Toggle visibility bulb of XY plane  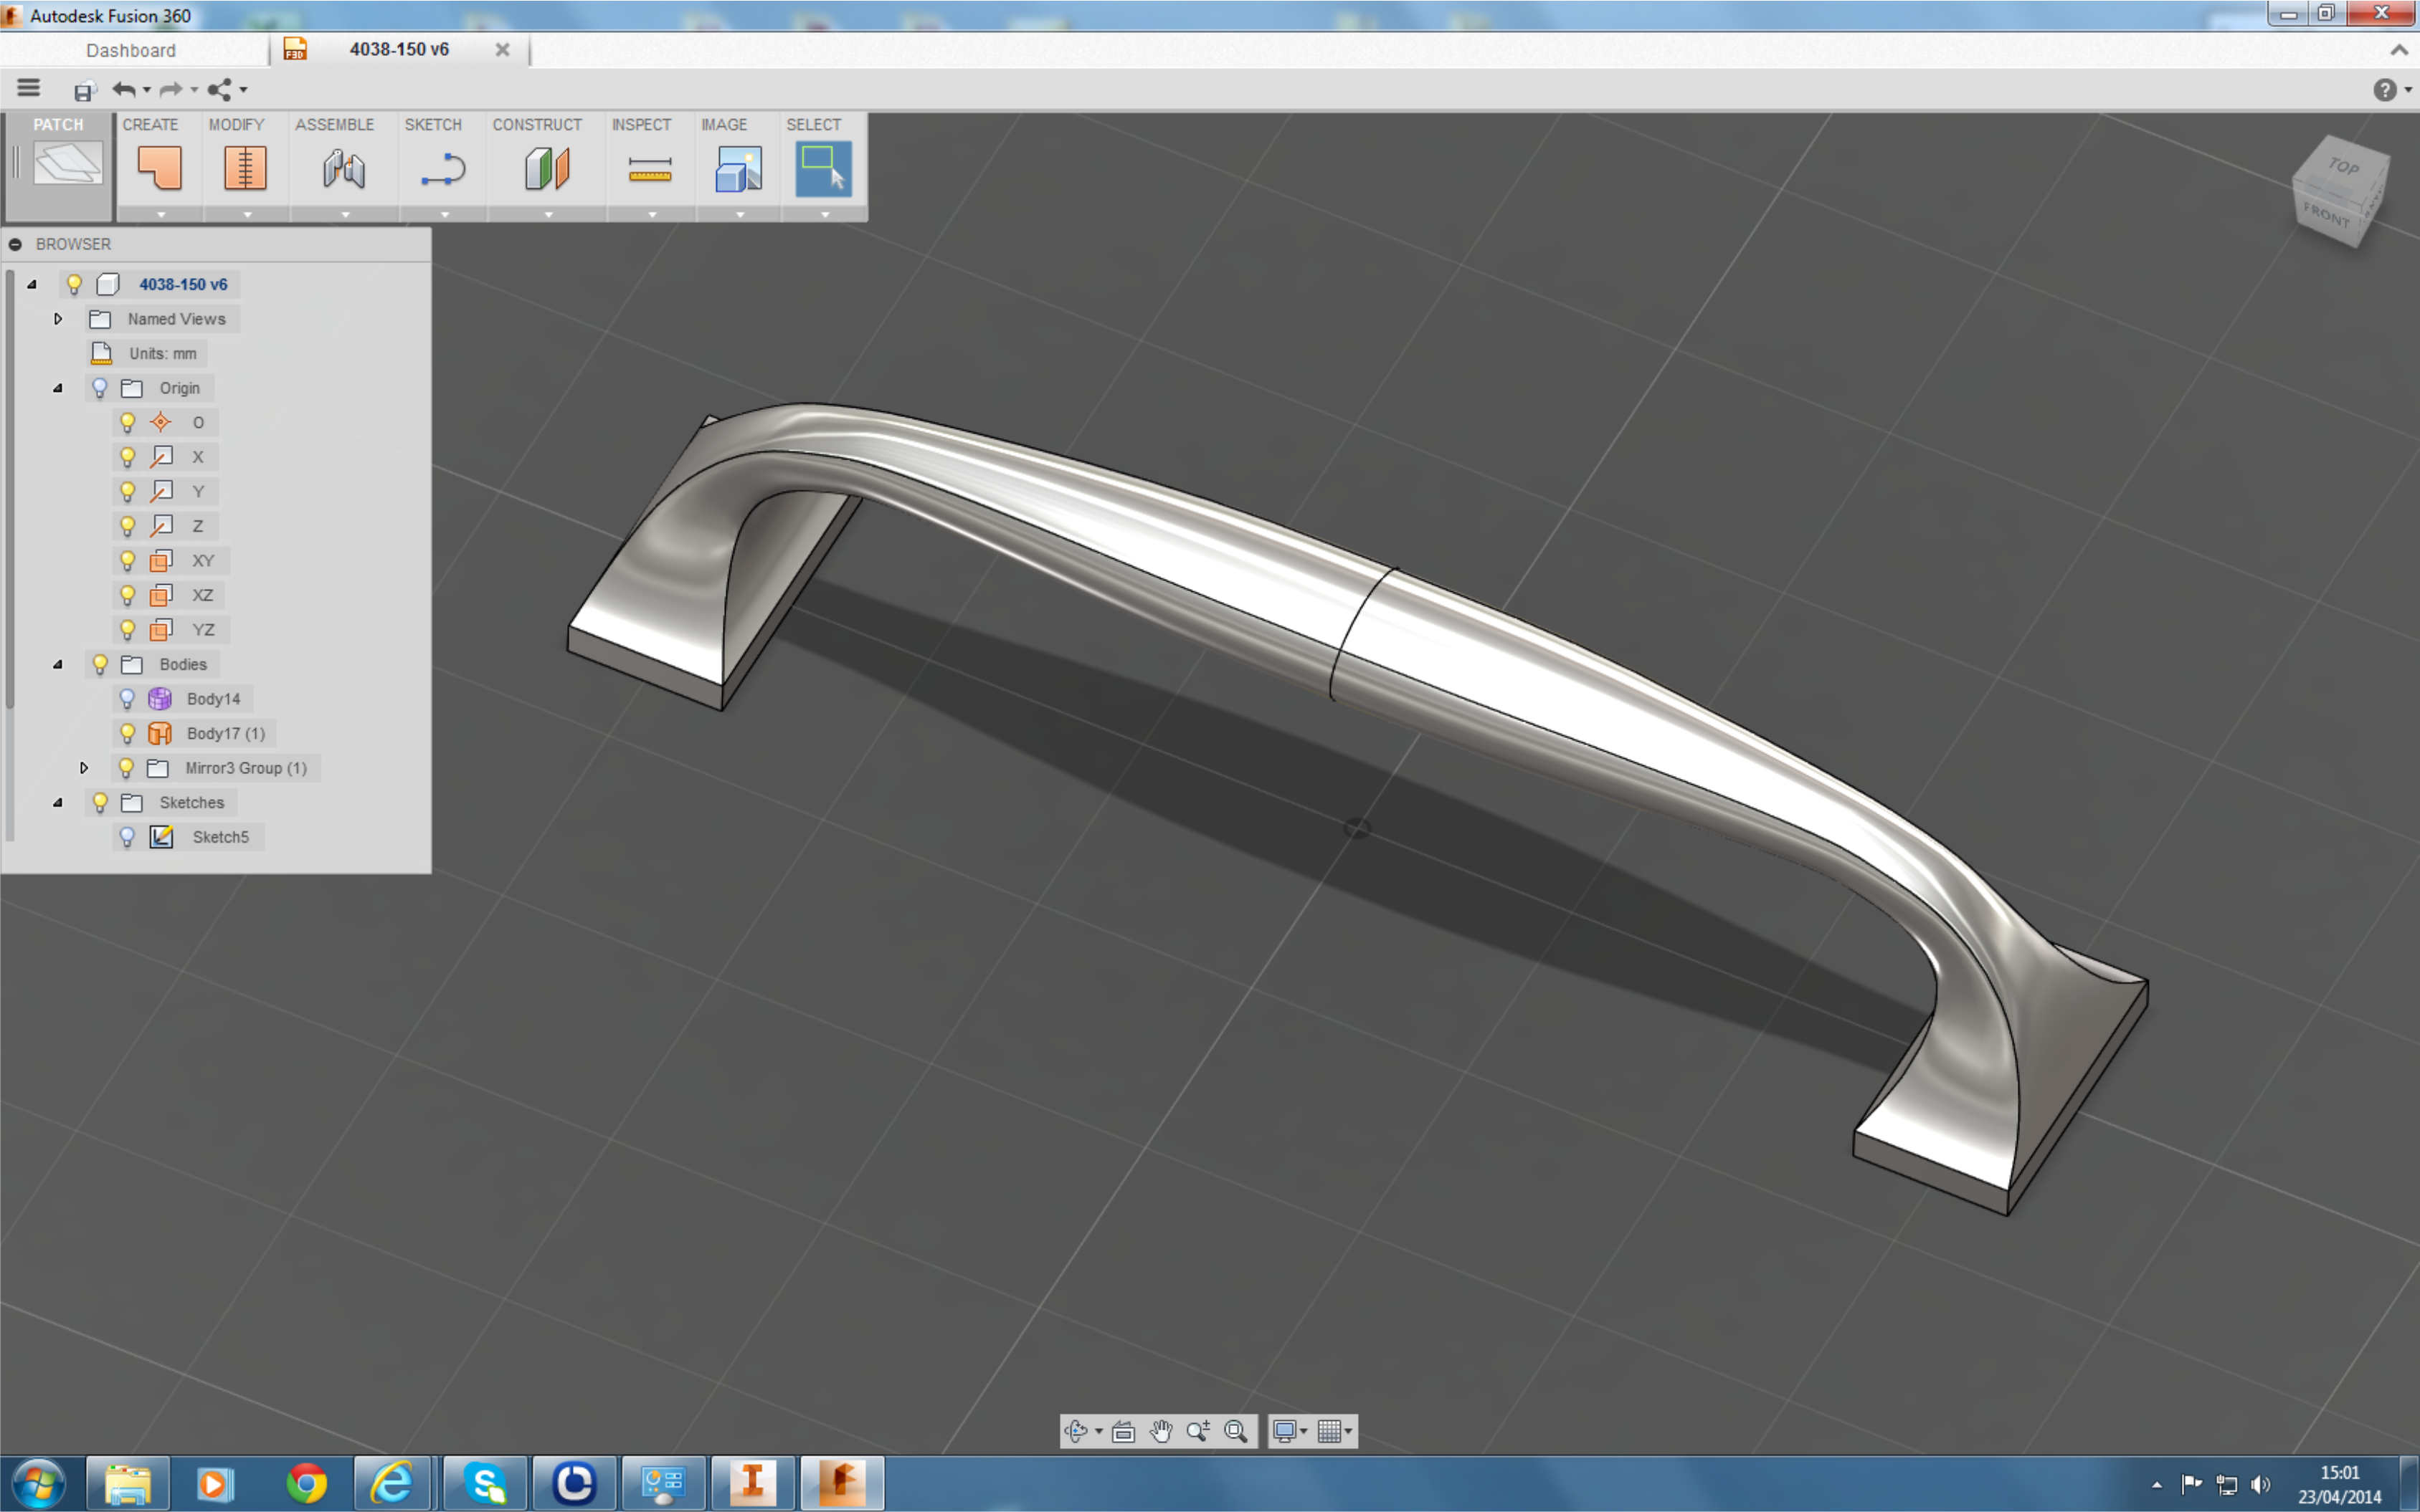point(127,561)
